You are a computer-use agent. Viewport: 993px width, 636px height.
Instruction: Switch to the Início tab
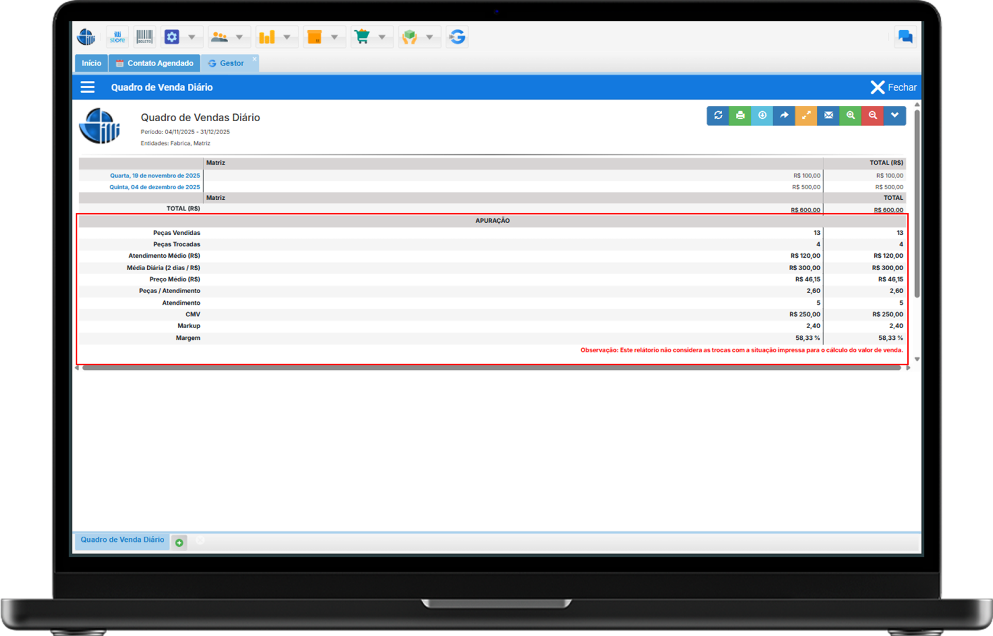(x=91, y=63)
